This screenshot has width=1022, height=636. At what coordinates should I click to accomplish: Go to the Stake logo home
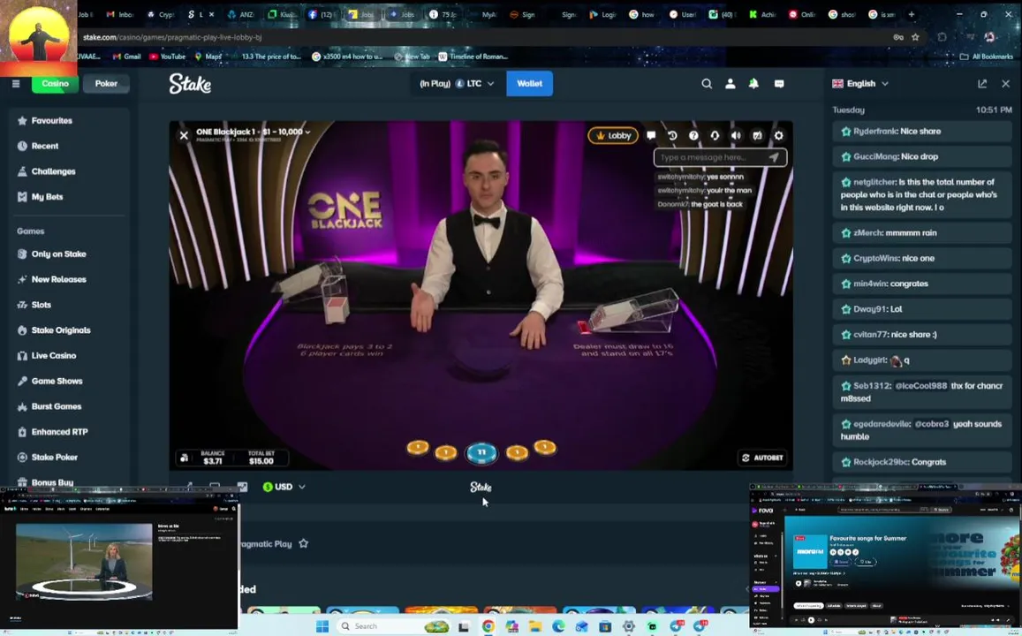point(190,83)
